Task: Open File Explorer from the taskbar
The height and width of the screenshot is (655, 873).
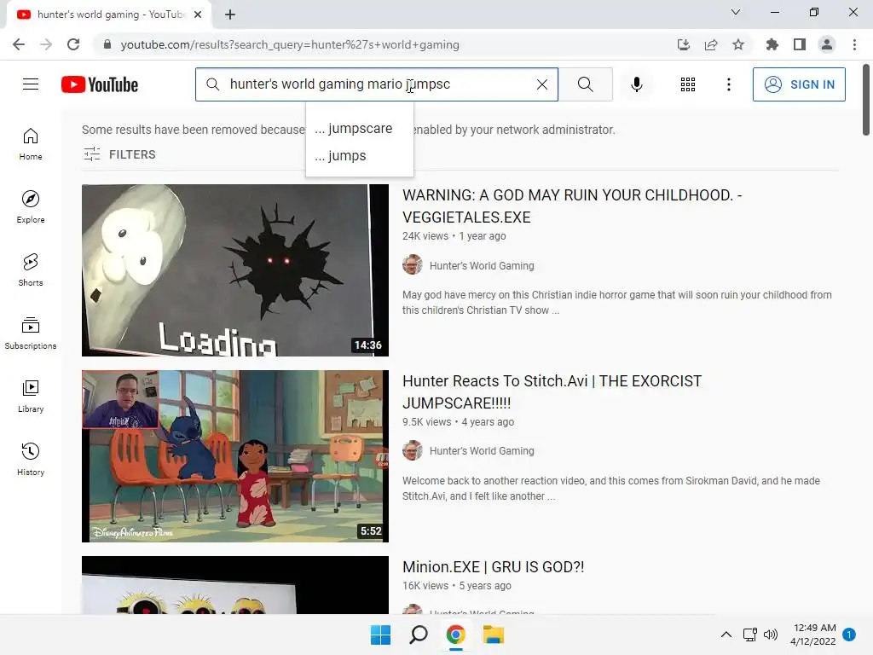Action: coord(494,635)
